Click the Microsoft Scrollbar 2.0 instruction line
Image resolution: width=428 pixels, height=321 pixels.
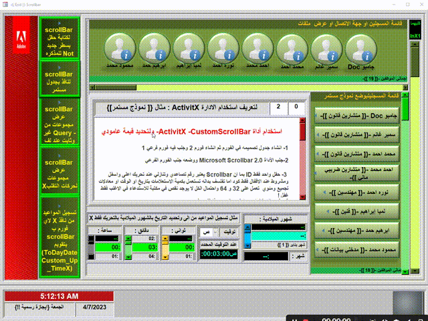click(217, 160)
